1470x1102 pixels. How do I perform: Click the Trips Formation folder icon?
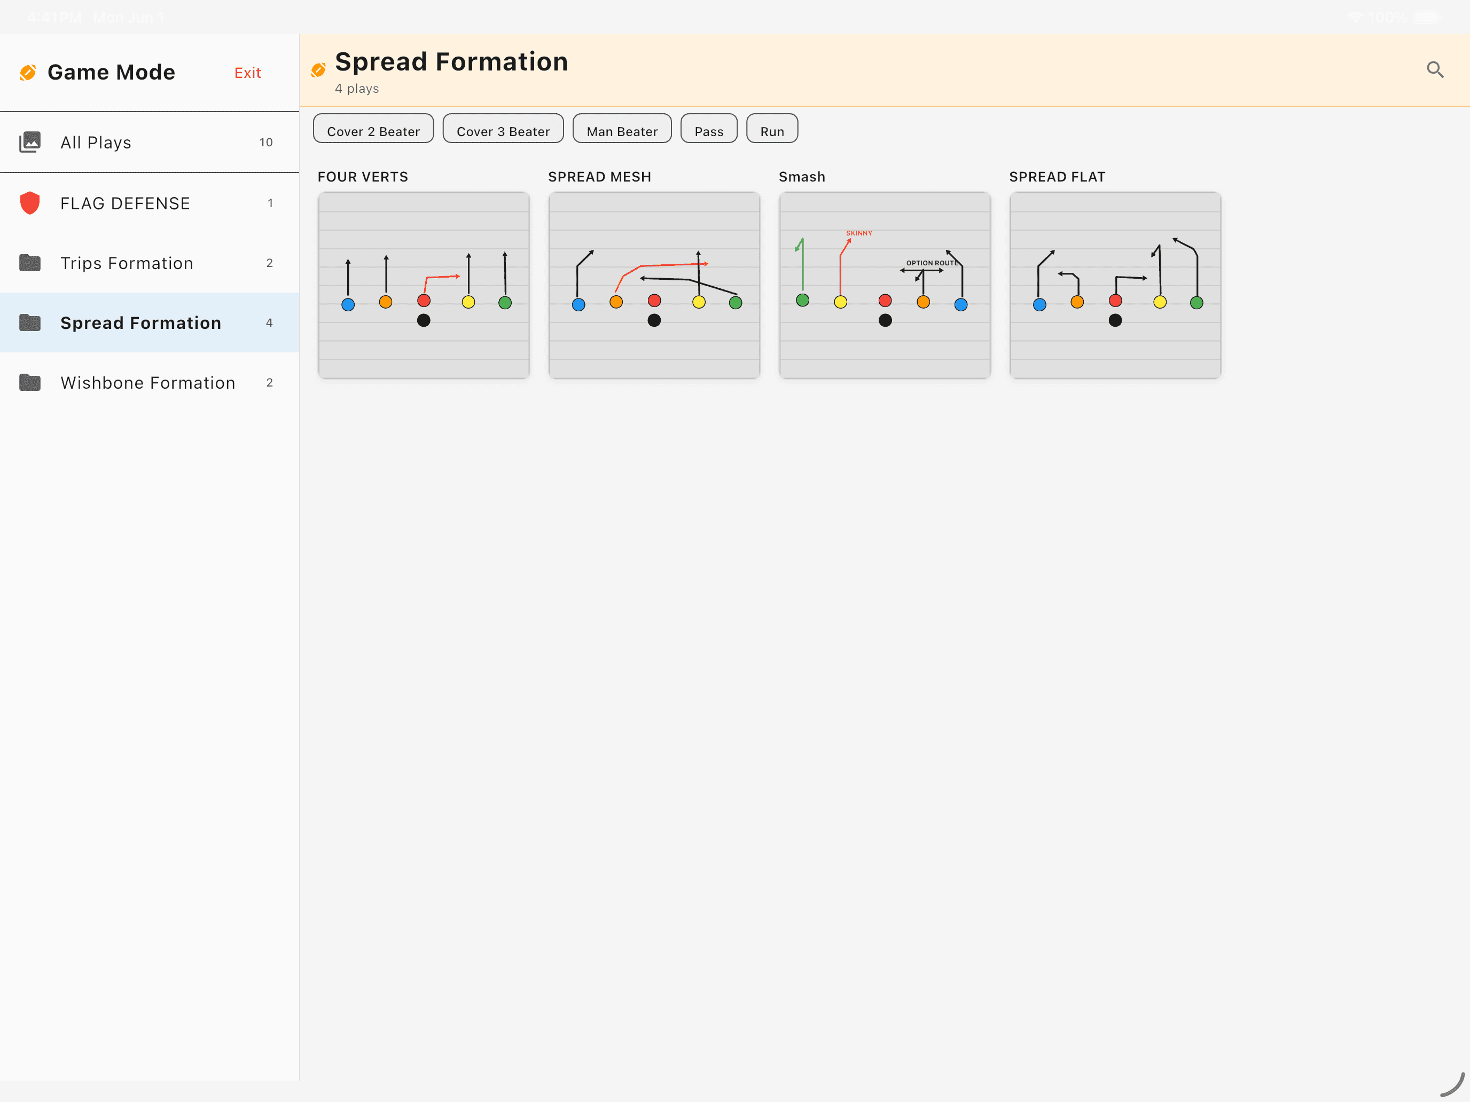[30, 263]
